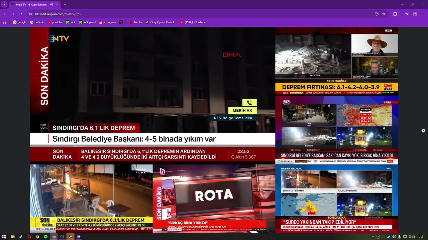Open the kick panel bookmark
The image size is (428, 240).
click(x=87, y=22)
